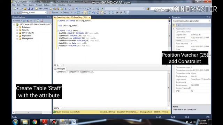The height and width of the screenshot is (125, 223).
Task: Open the Bandicam recorder taskbar icon
Action: click(54, 122)
